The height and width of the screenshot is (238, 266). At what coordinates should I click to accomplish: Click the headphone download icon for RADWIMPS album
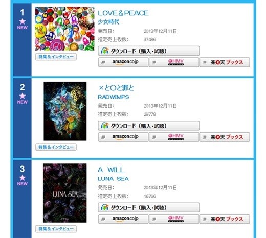coord(104,126)
